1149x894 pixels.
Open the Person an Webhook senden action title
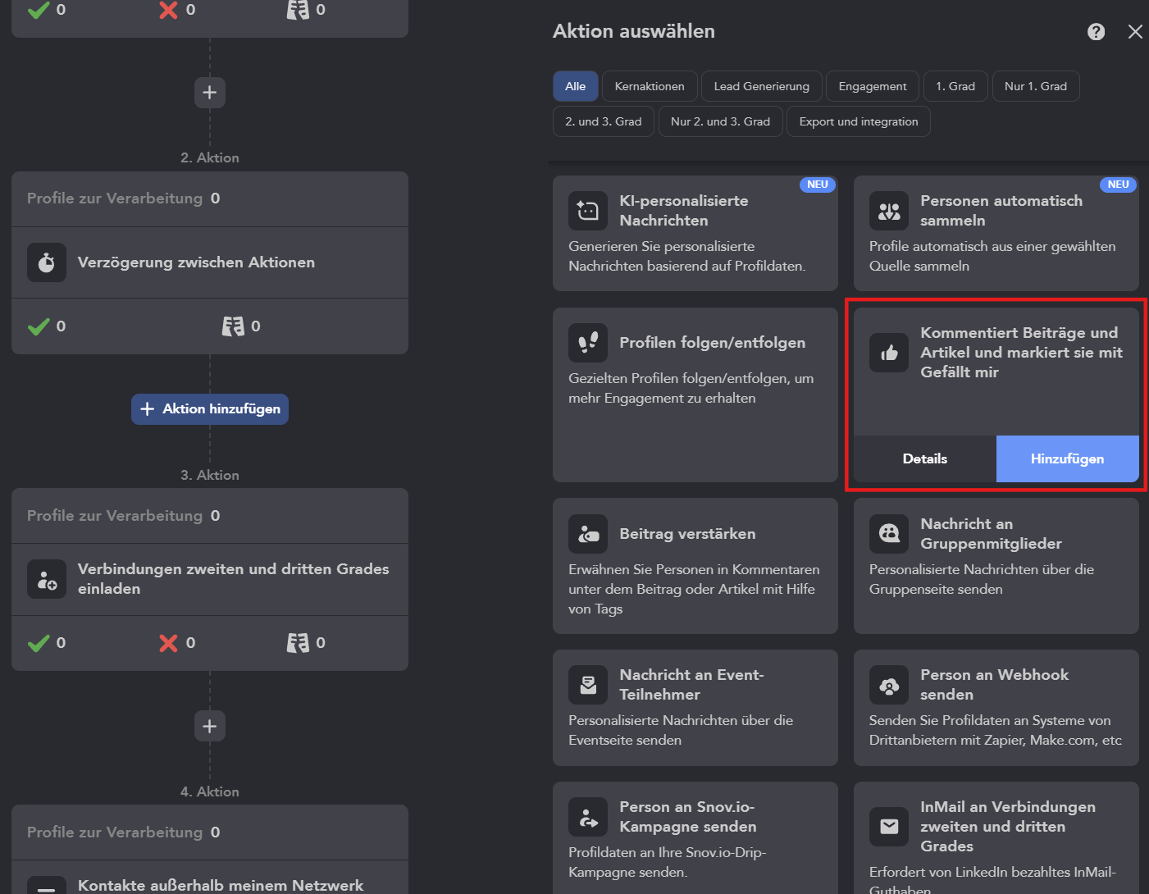(x=994, y=685)
